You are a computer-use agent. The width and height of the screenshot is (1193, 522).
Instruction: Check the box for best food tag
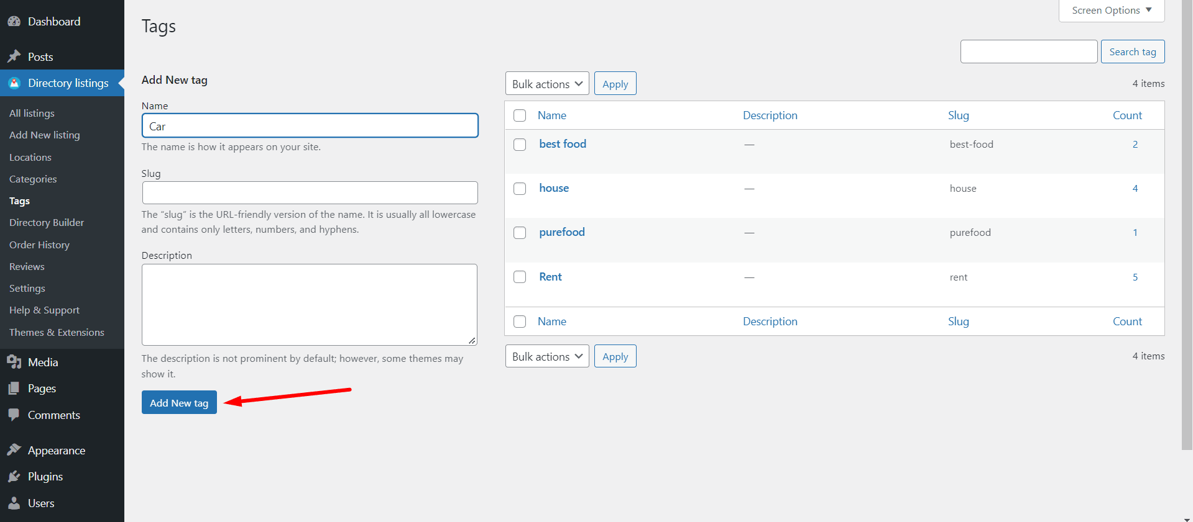tap(520, 145)
